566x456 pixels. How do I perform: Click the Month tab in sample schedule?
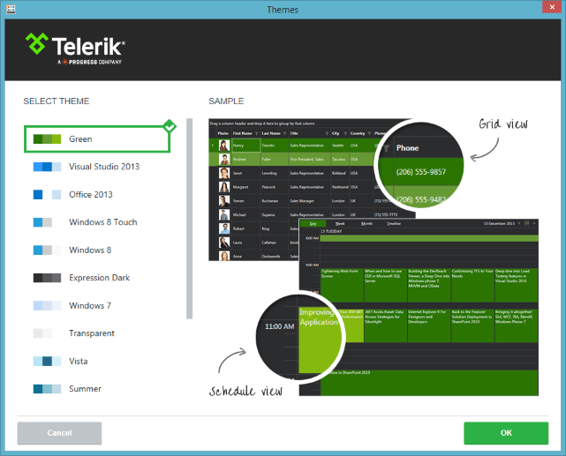click(366, 223)
